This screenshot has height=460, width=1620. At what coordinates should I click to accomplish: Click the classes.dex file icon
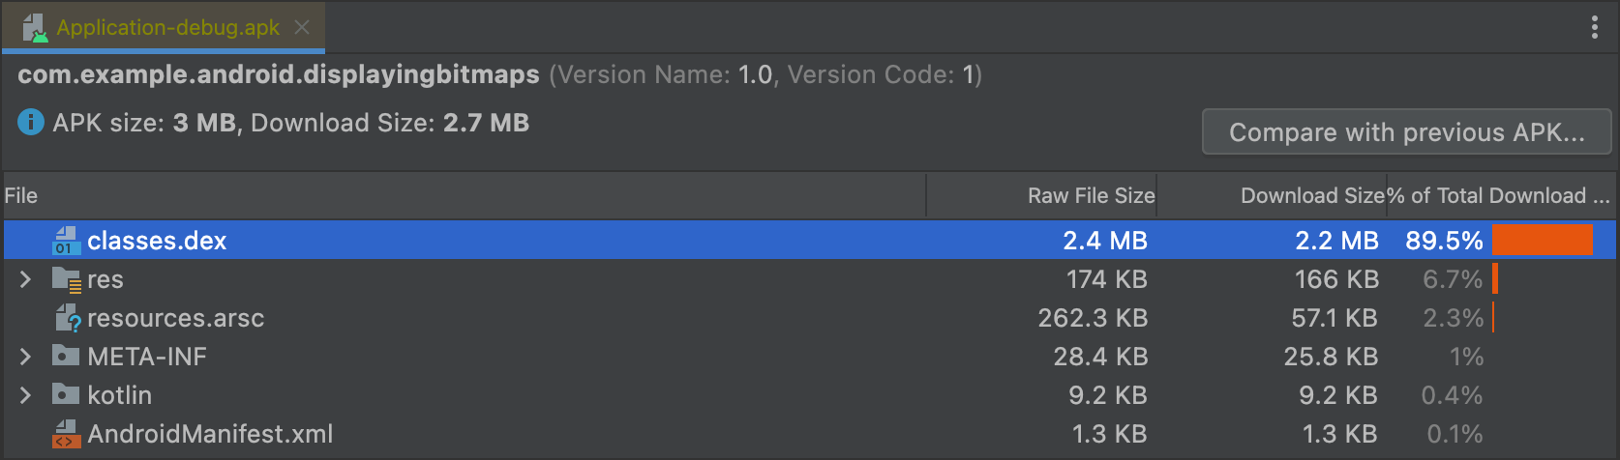65,241
